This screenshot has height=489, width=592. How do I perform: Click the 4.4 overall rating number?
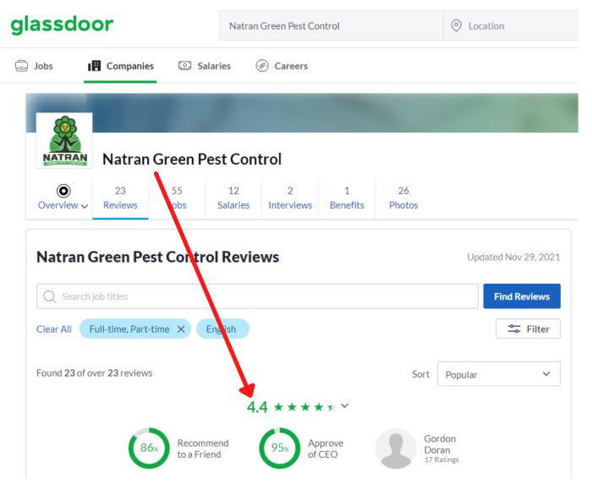click(257, 407)
